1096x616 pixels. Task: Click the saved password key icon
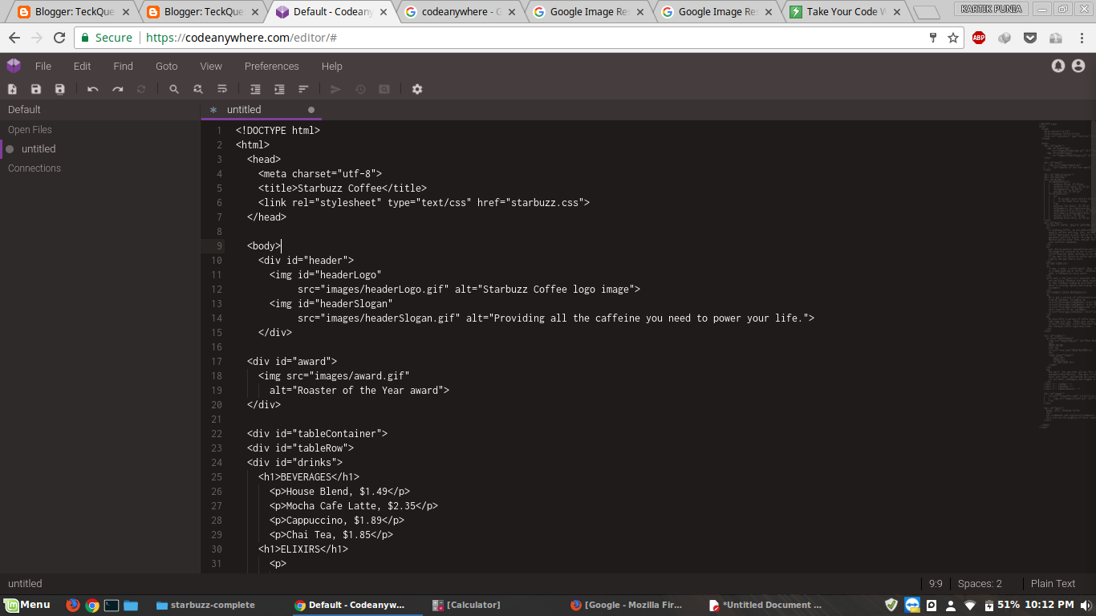(933, 38)
